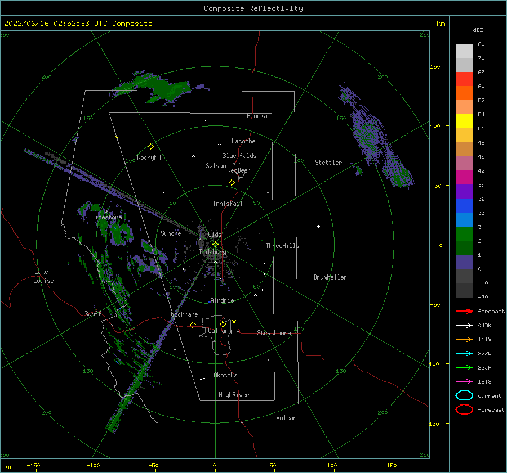Click the yellow diamond marker below Cochrane
The width and height of the screenshot is (507, 473).
point(193,325)
